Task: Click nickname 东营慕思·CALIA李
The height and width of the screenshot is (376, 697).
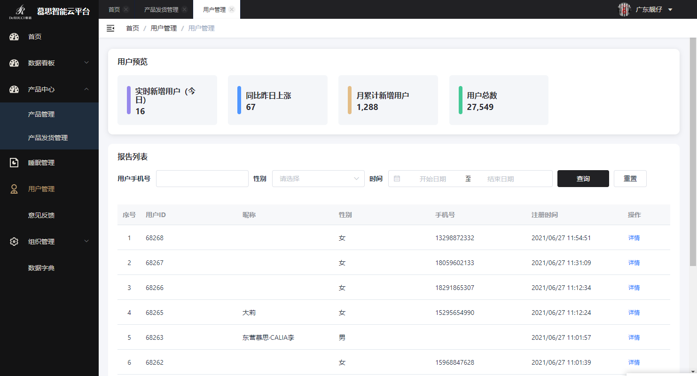Action: point(268,337)
